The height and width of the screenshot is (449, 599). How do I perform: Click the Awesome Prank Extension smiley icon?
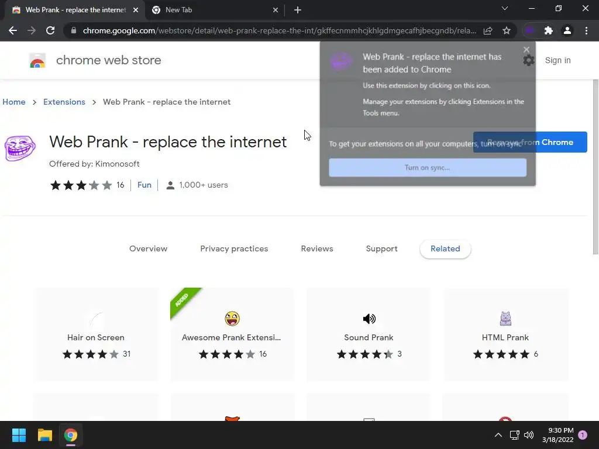(232, 319)
